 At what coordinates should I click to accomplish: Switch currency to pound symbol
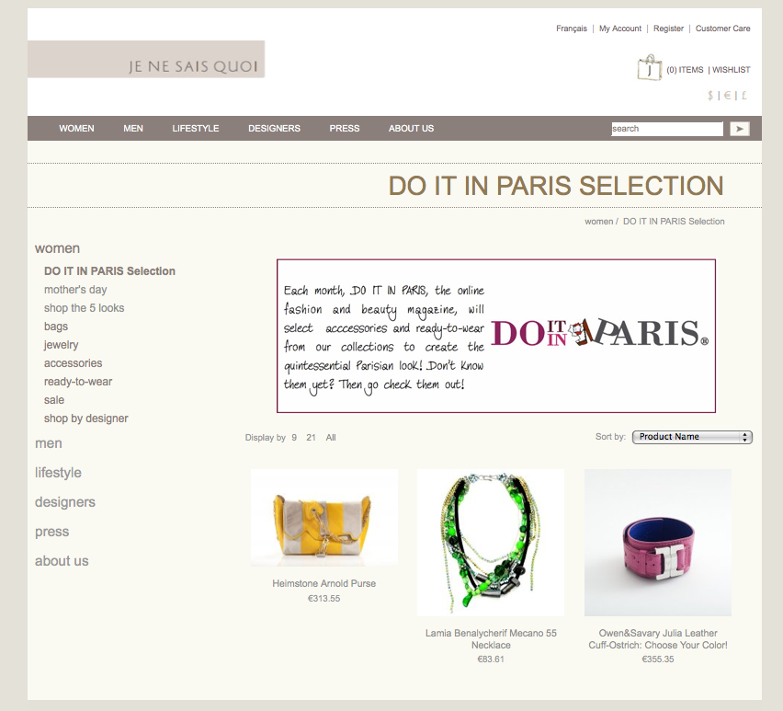(744, 95)
